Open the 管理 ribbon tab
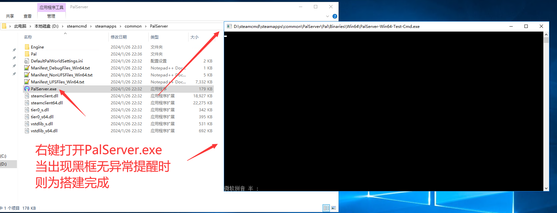Image resolution: width=557 pixels, height=213 pixels. (51, 16)
